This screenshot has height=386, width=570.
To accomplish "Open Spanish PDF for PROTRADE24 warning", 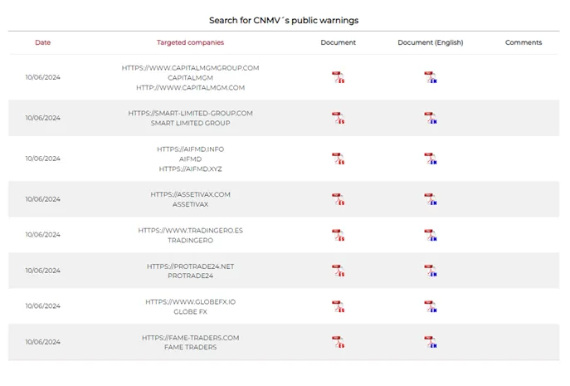I will [338, 271].
